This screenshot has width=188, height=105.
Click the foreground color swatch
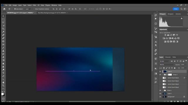click(x=3, y=94)
